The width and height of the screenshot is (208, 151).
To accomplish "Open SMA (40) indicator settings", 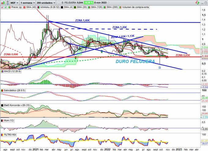I will click(31, 7).
